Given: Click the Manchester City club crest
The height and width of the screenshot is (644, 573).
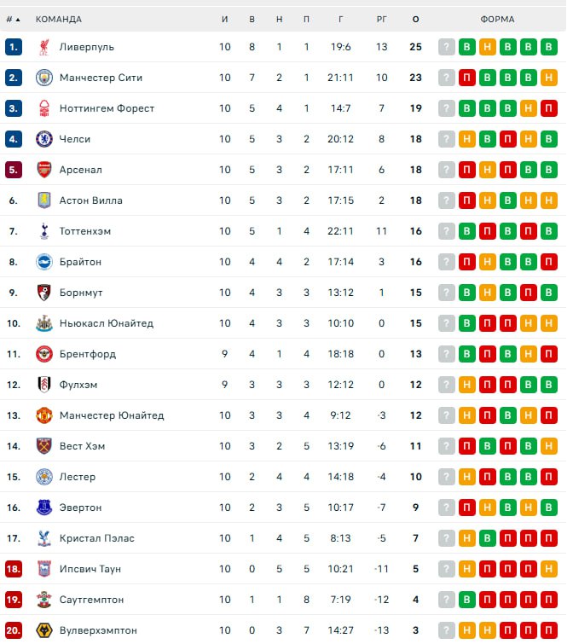Looking at the screenshot, I should (x=43, y=78).
